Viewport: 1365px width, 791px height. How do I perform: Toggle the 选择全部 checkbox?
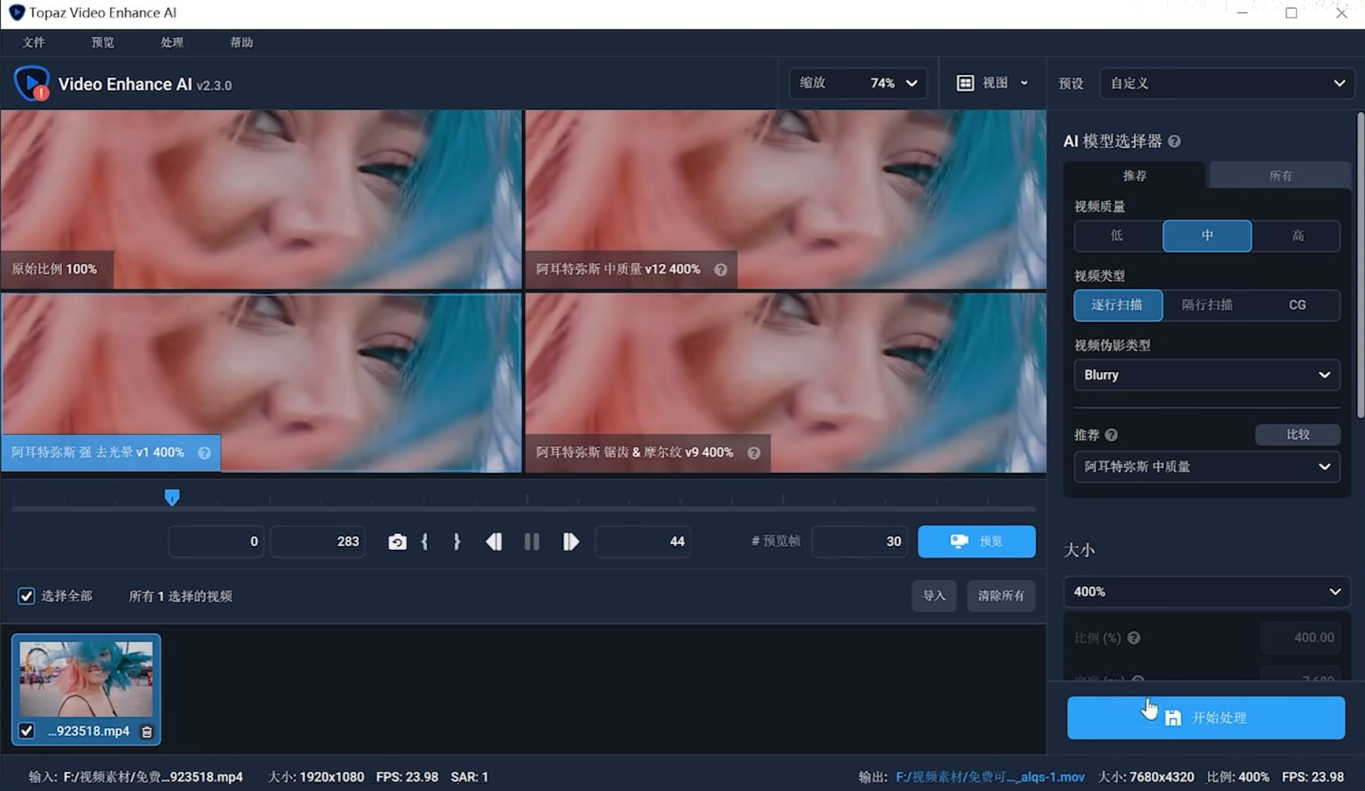pos(26,596)
